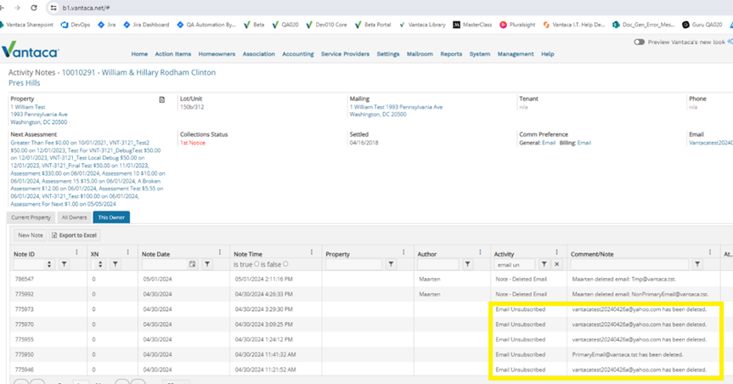Reload the page with the browser refresh icon
733x384 pixels.
34,8
